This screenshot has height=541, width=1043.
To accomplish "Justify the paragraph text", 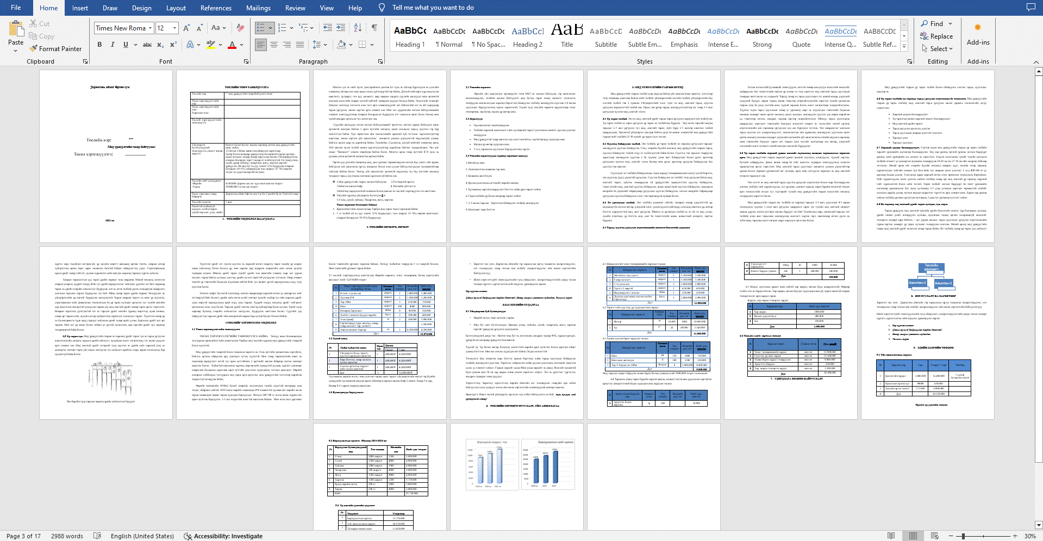I will [x=300, y=45].
